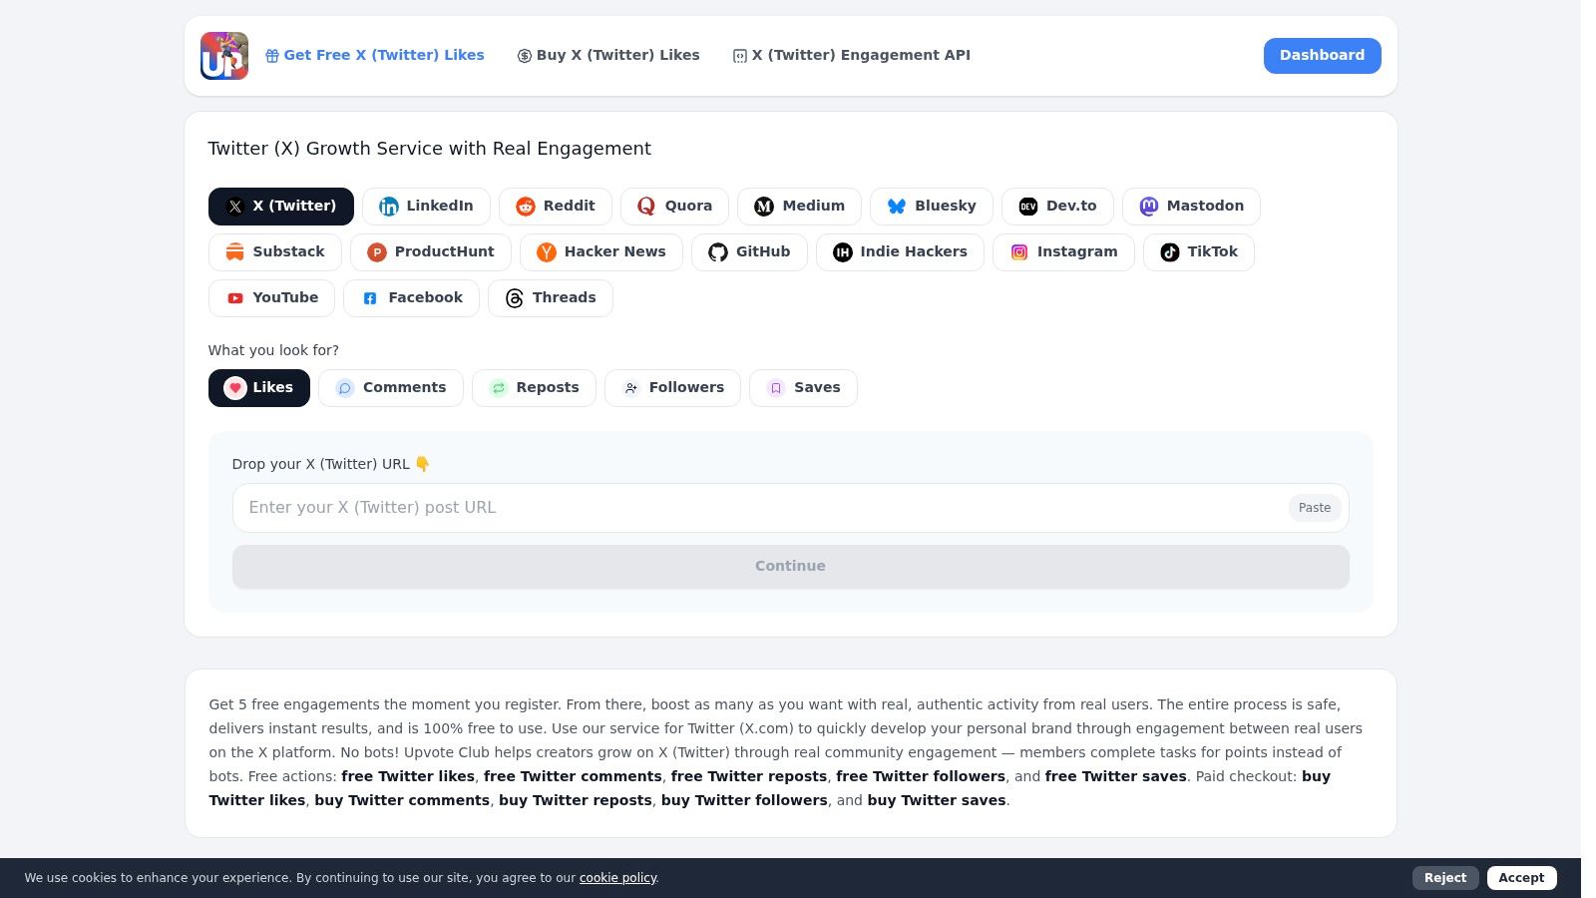Image resolution: width=1596 pixels, height=898 pixels.
Task: Open Buy X (Twitter) Likes page
Action: click(x=608, y=56)
